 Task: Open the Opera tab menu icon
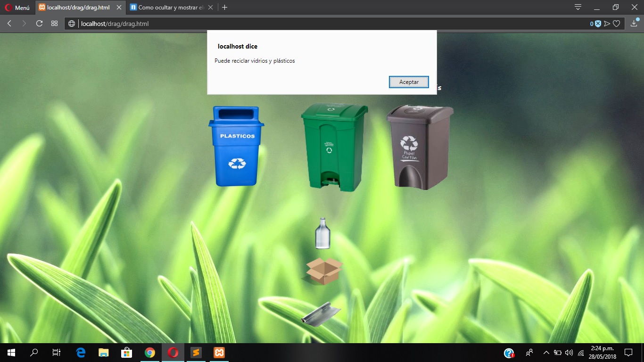pyautogui.click(x=578, y=7)
